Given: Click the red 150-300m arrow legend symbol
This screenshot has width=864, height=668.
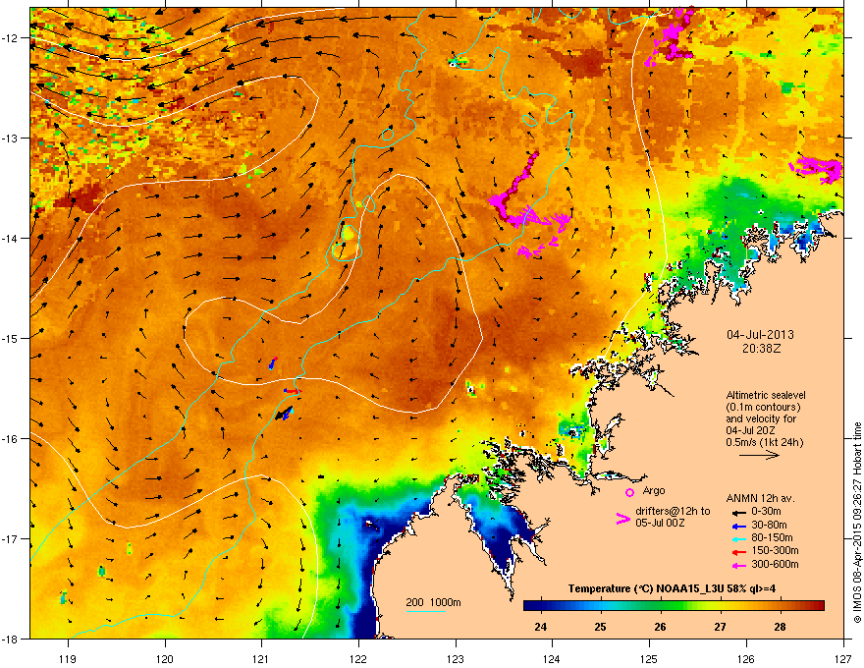Looking at the screenshot, I should pyautogui.click(x=739, y=551).
